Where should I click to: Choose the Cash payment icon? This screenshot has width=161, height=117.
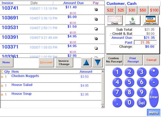[x=133, y=20]
